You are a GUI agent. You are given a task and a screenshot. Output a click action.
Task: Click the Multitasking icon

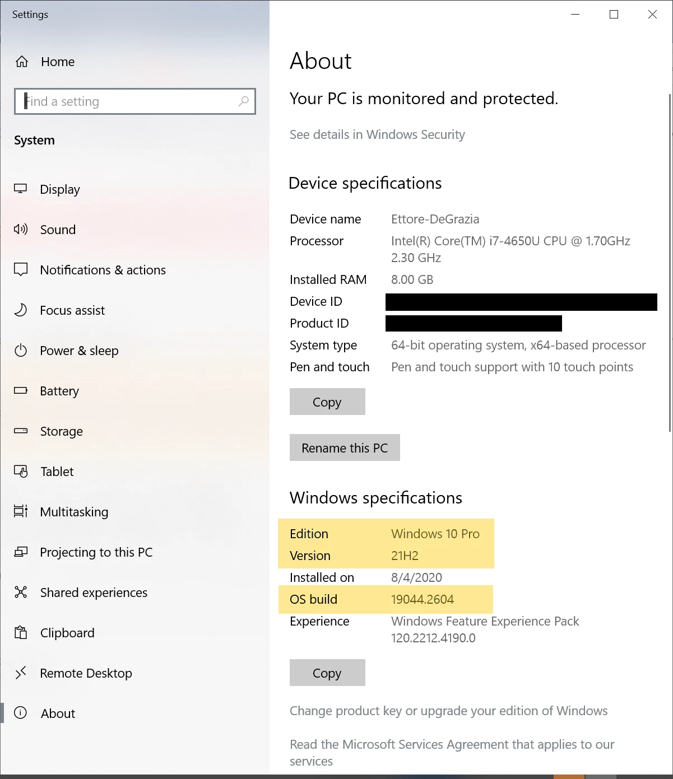[21, 511]
